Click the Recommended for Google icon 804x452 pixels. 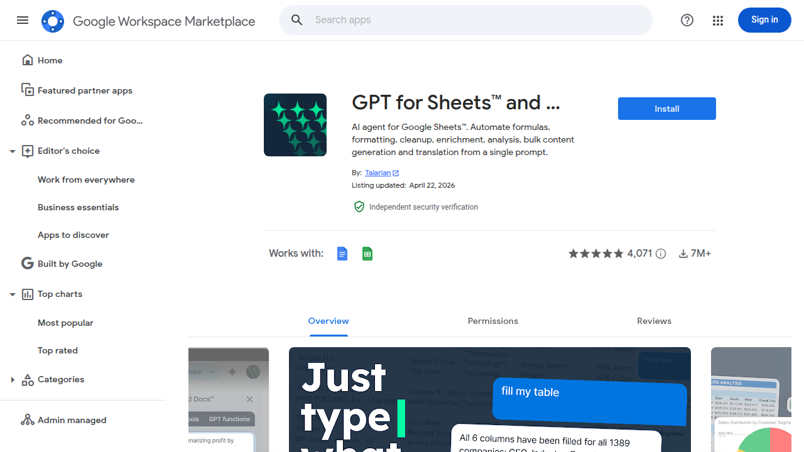(27, 121)
